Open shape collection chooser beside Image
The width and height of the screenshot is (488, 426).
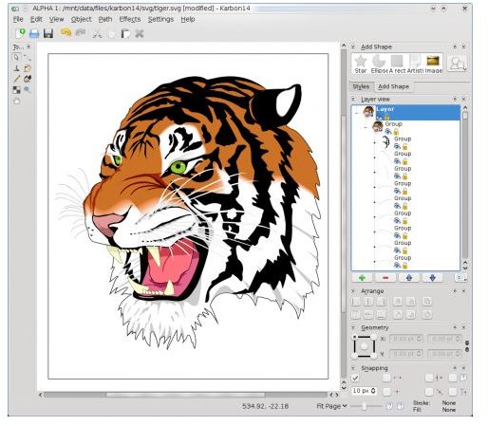(x=457, y=64)
